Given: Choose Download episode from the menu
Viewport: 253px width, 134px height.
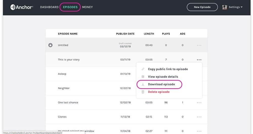Looking at the screenshot, I should (161, 84).
